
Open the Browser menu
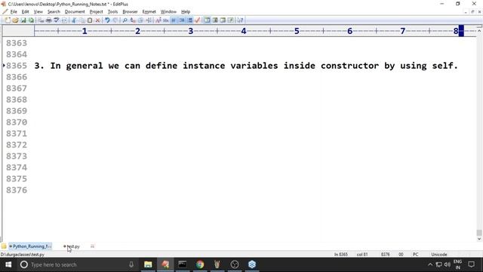pos(130,12)
